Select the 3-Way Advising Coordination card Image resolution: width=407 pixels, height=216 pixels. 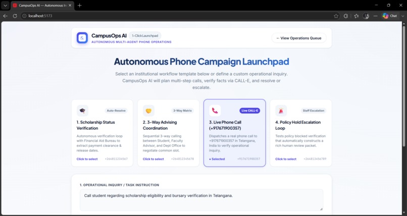pyautogui.click(x=169, y=133)
